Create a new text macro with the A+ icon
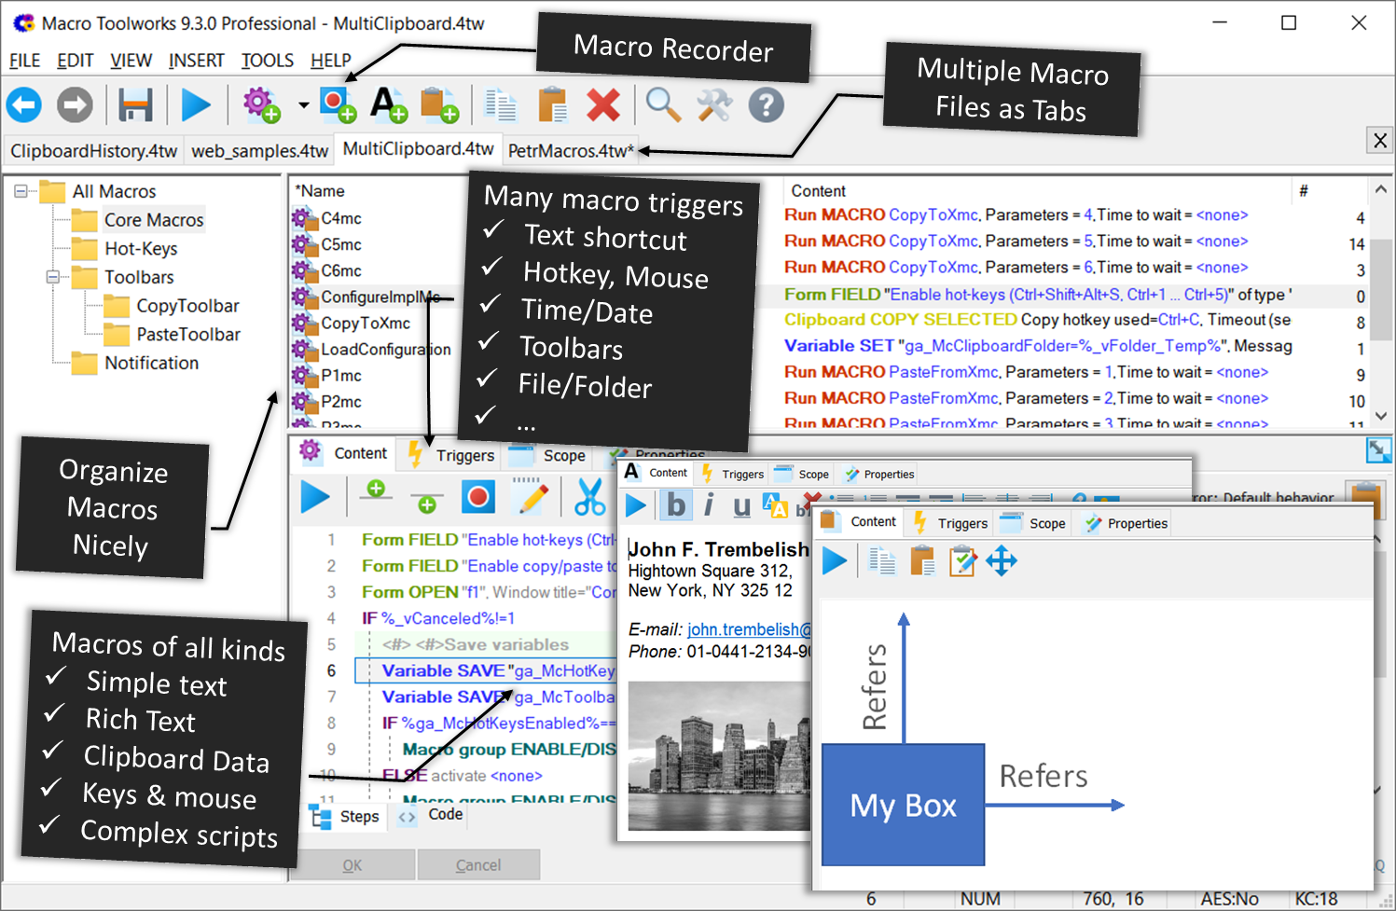This screenshot has width=1396, height=911. (390, 104)
